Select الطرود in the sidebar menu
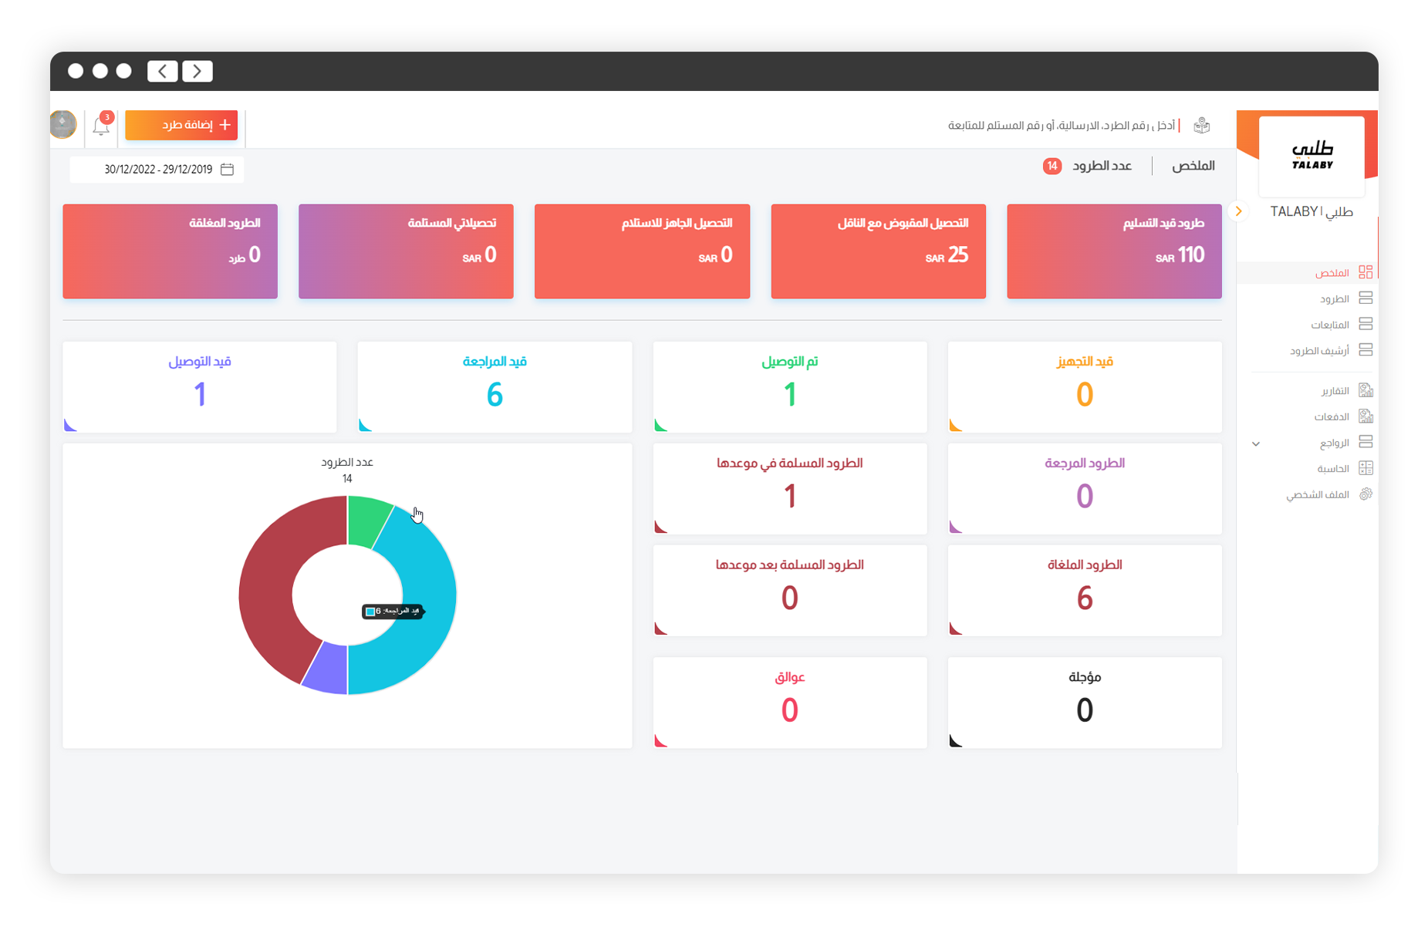Image resolution: width=1428 pixels, height=927 pixels. pyautogui.click(x=1334, y=298)
